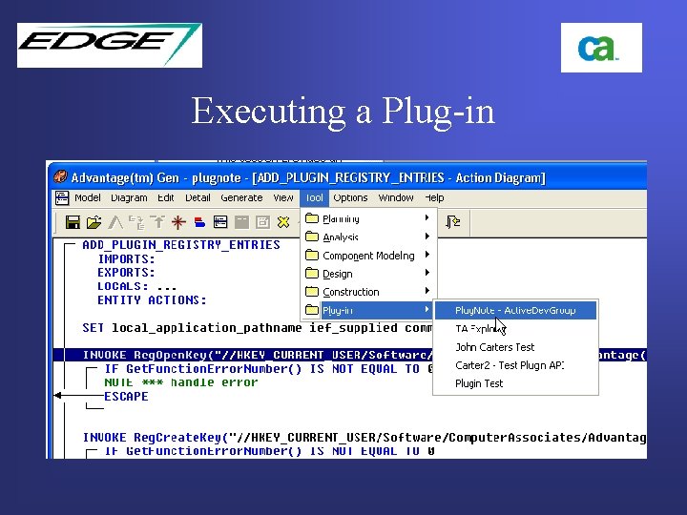Click the CA logo on the slide
This screenshot has height=515, width=687.
pyautogui.click(x=601, y=48)
